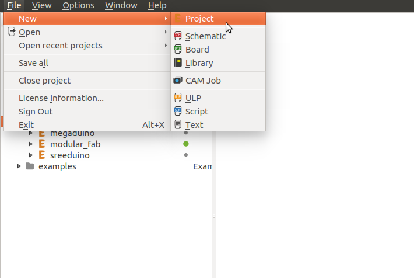Expand the examples folder tree arrow
Image resolution: width=414 pixels, height=278 pixels.
(x=19, y=166)
